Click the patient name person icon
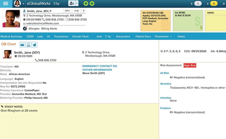Screen dimensions: 226x139 click(24, 11)
